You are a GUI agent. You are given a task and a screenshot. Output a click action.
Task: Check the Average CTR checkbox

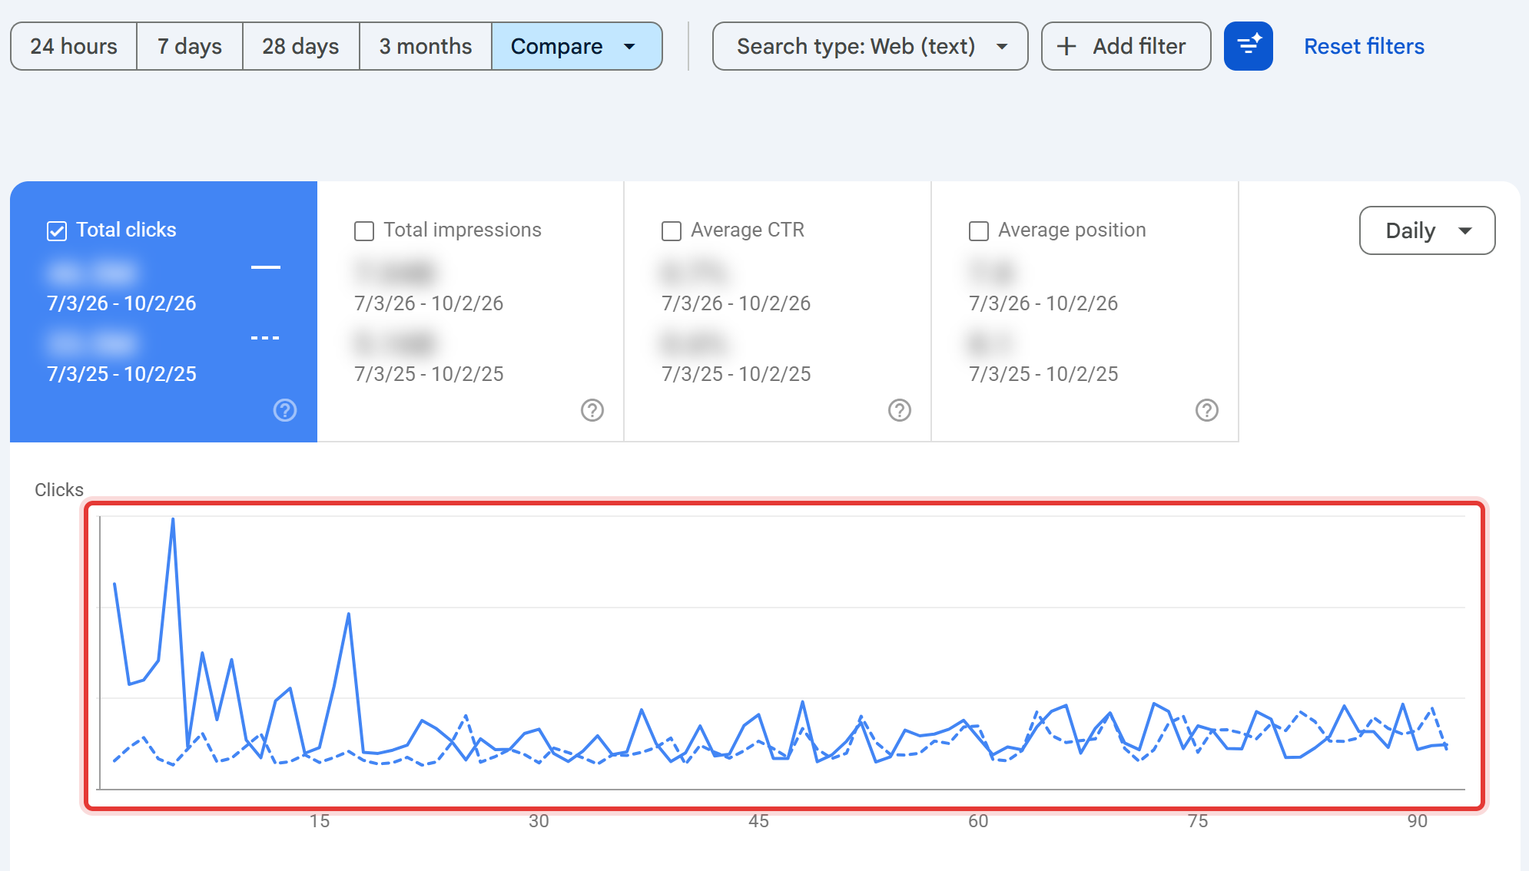pos(672,230)
